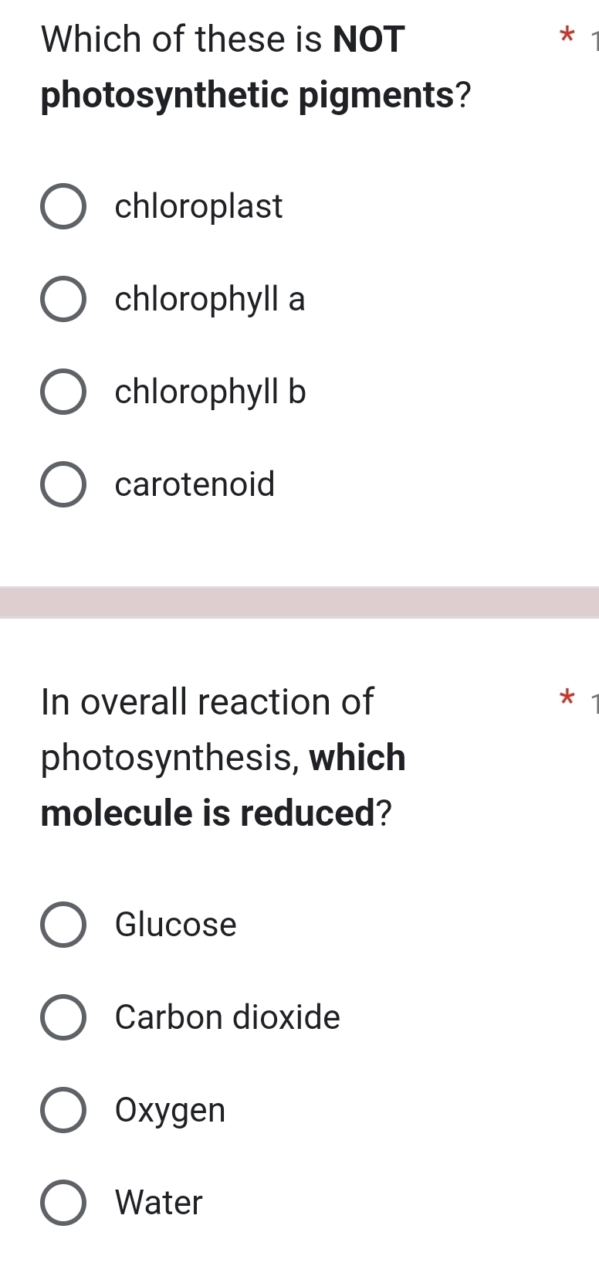Choose Carbon dioxide as the reduced molecule

63,1017
